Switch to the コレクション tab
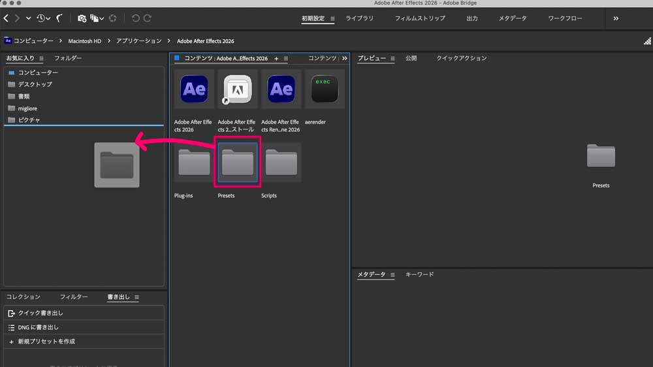 [x=24, y=296]
